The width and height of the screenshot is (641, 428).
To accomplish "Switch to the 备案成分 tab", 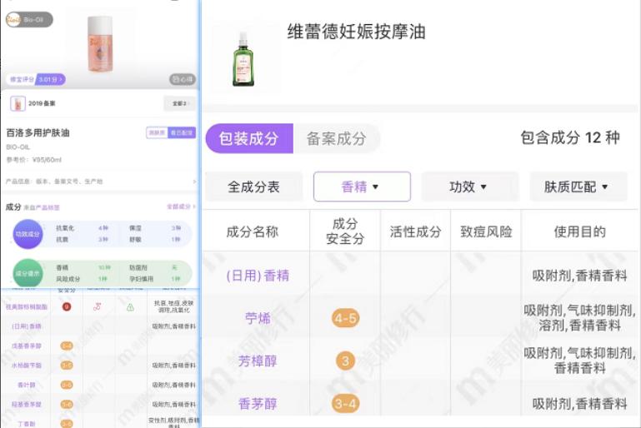I will (x=337, y=138).
